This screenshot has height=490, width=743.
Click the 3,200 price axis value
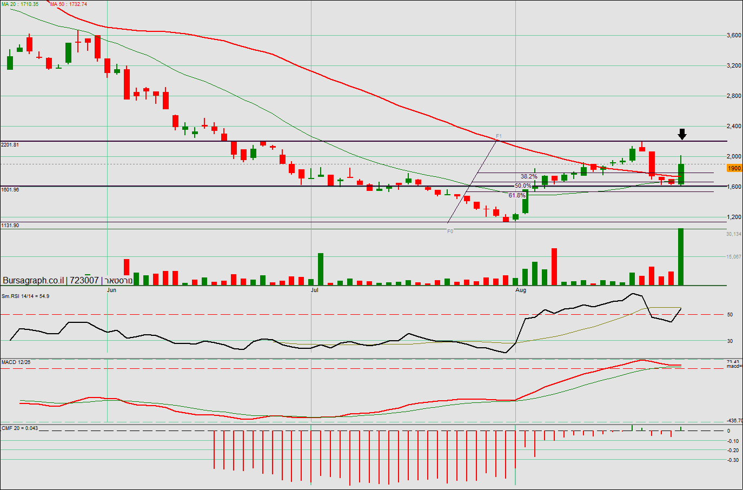pyautogui.click(x=734, y=65)
